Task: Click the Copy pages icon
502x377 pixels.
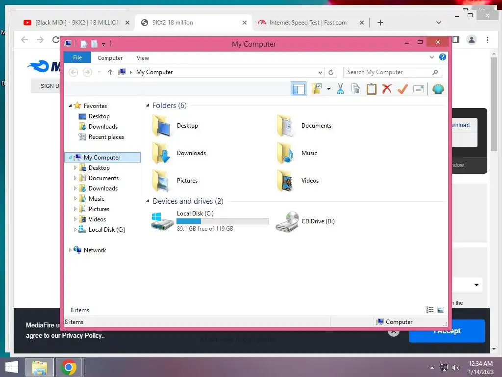Action: (356, 89)
